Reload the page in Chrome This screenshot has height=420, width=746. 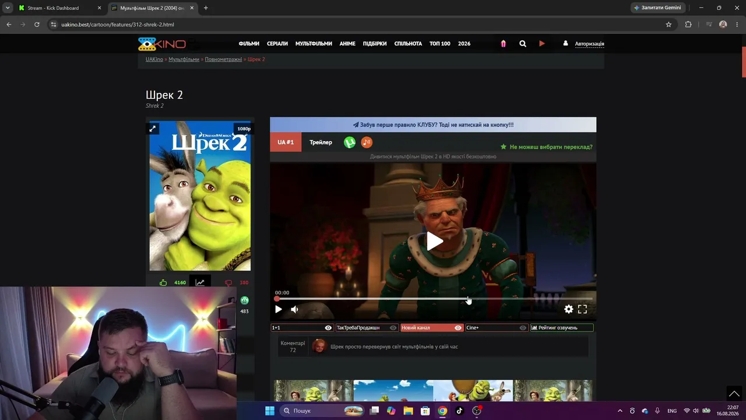click(x=37, y=24)
